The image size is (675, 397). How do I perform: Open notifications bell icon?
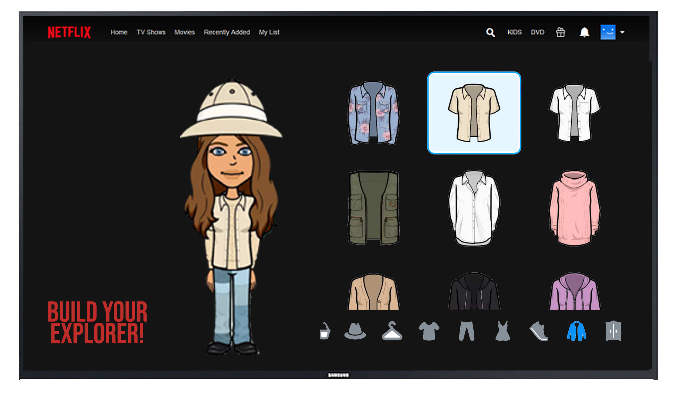pyautogui.click(x=584, y=32)
